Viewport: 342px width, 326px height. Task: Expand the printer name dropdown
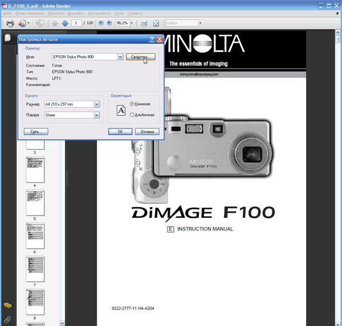coord(120,57)
